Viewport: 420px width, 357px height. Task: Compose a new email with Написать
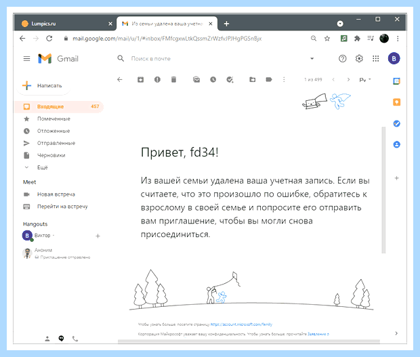[x=43, y=86]
